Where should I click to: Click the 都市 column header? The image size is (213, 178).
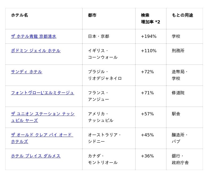click(92, 15)
